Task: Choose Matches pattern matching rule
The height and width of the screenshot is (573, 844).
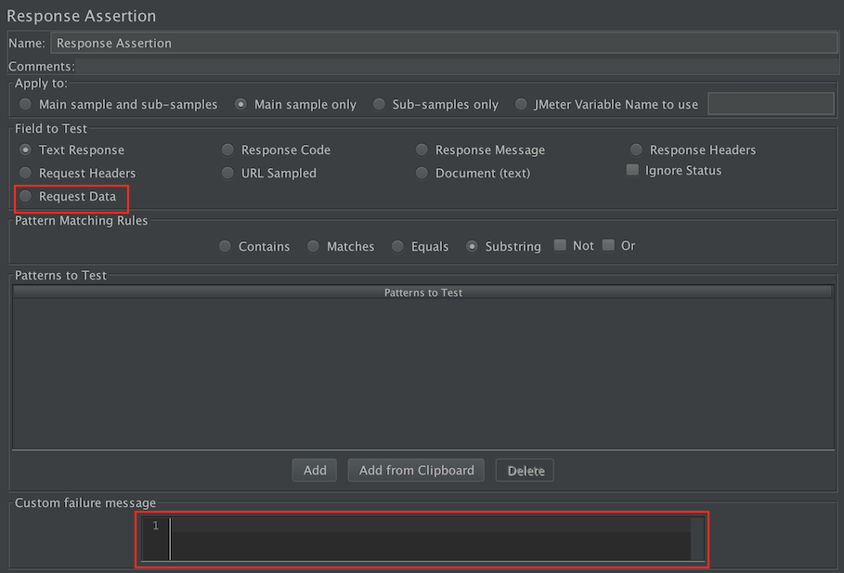Action: 314,247
